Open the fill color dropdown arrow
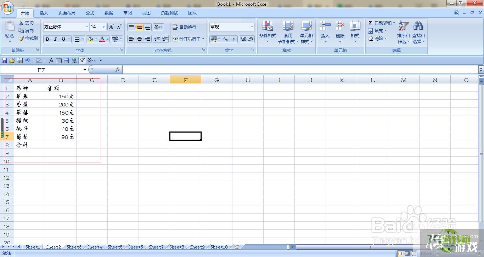This screenshot has width=484, height=257. 96,39
